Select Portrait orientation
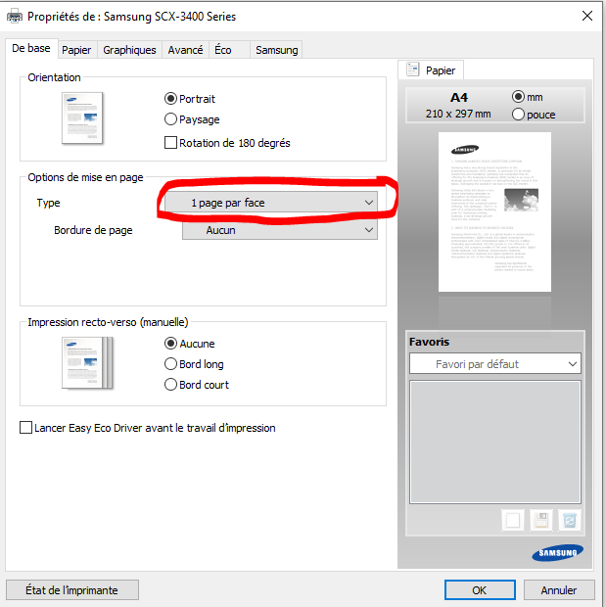606x607 pixels. click(170, 99)
